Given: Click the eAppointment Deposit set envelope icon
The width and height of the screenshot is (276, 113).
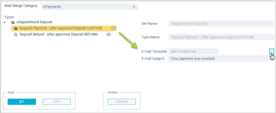Looking at the screenshot, I should 13,22.
